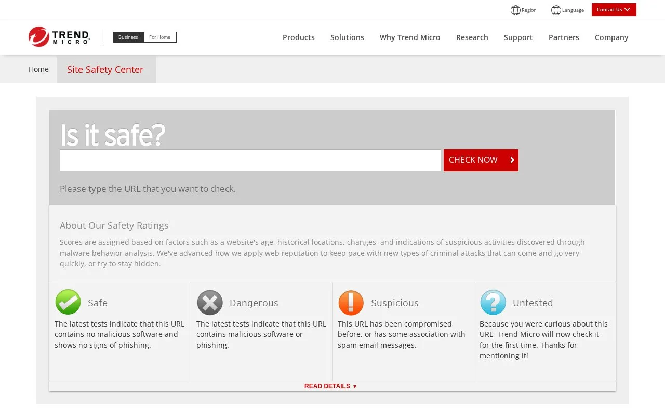Open the Why Trend Micro menu
This screenshot has height=416, width=665.
410,37
